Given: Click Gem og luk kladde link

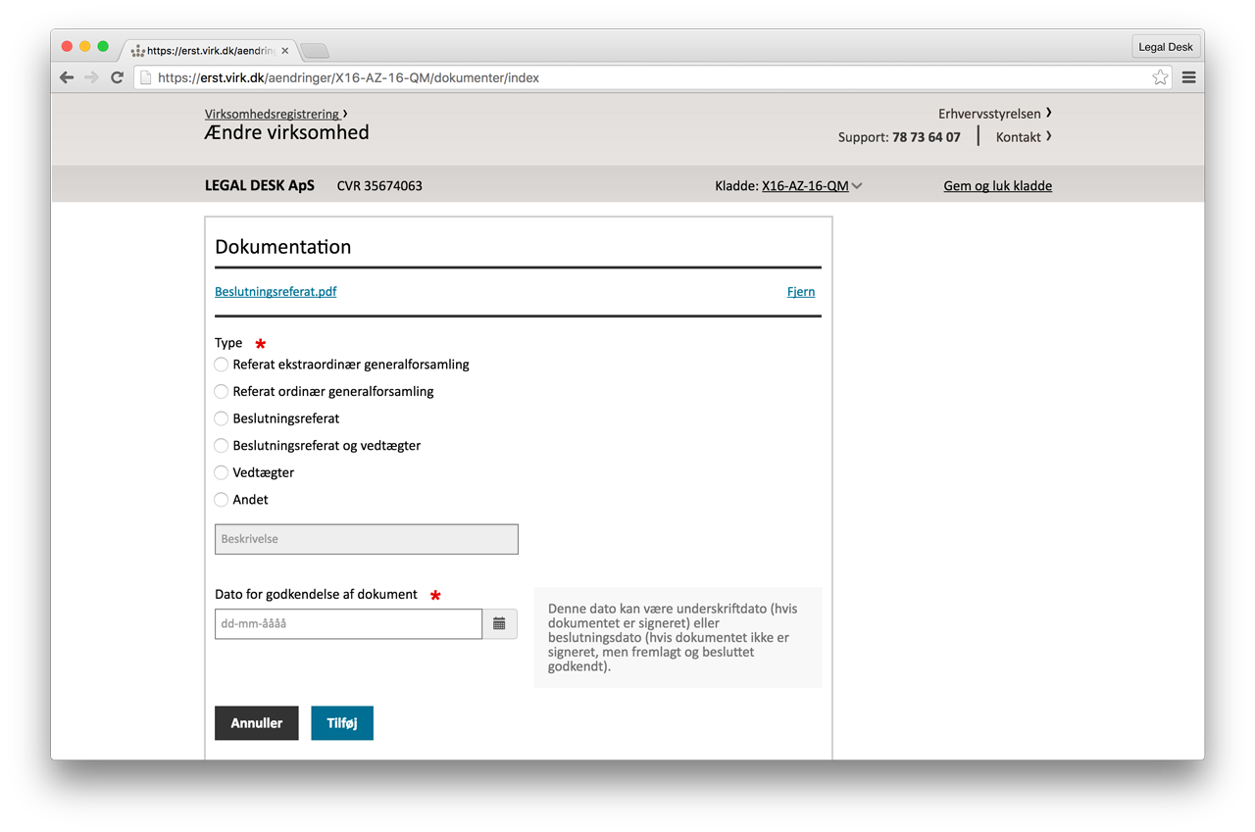Looking at the screenshot, I should [x=997, y=186].
